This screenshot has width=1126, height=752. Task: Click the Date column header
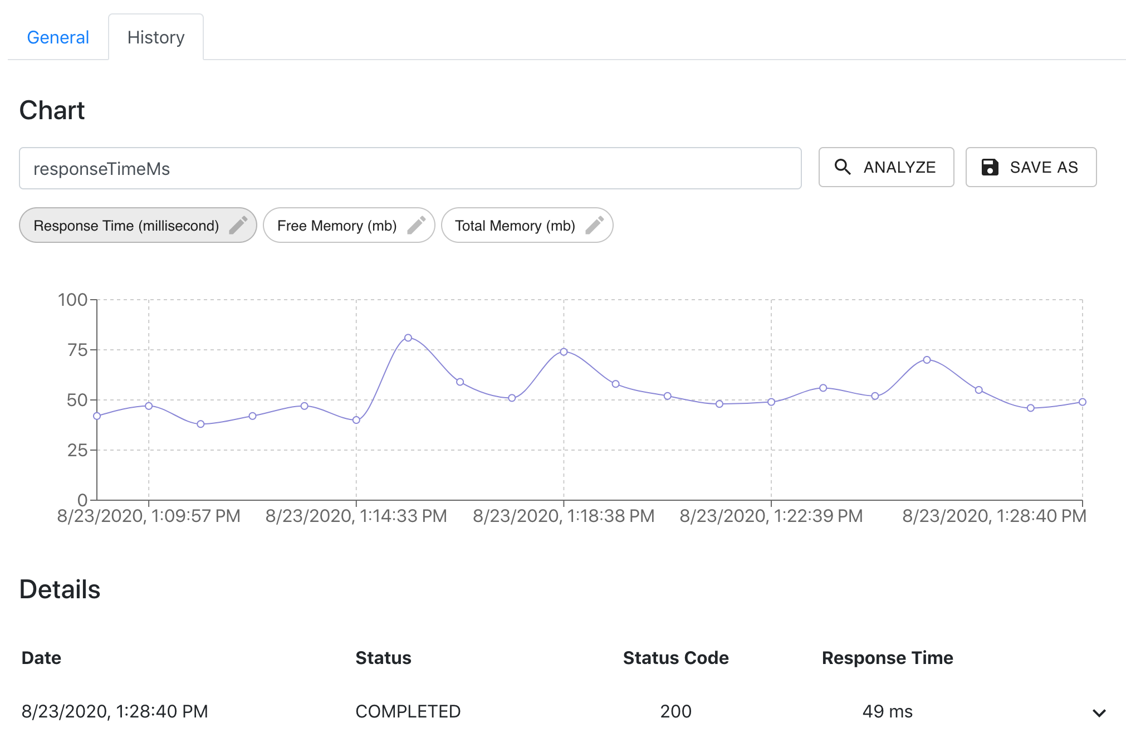pyautogui.click(x=41, y=658)
